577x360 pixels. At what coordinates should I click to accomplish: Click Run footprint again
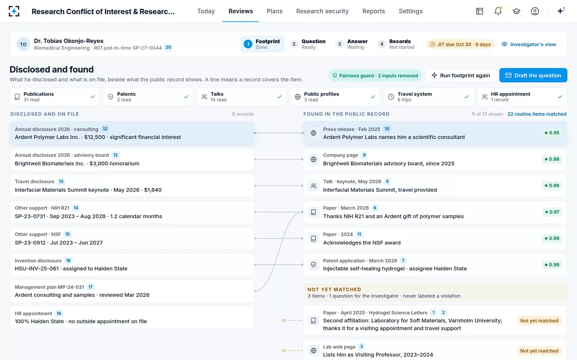(x=460, y=75)
